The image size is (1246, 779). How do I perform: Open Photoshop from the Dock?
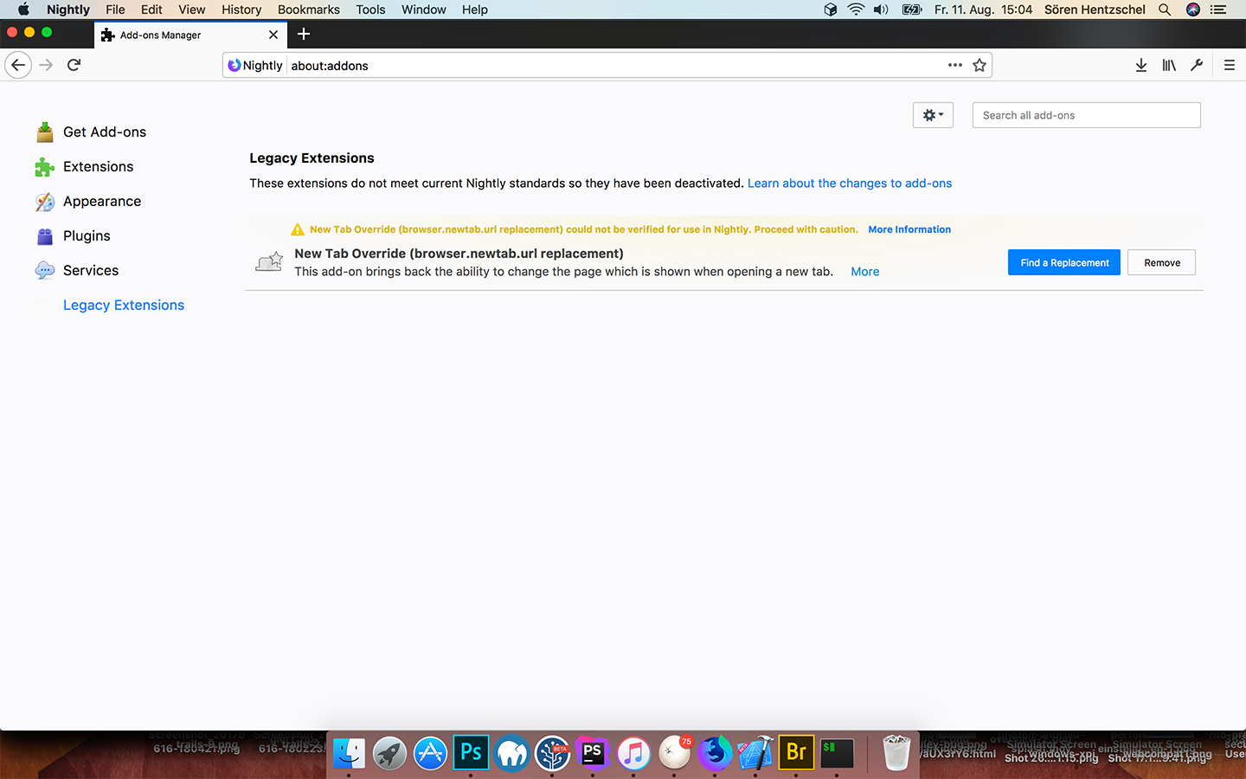click(x=472, y=753)
